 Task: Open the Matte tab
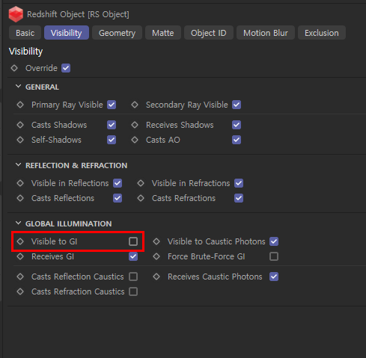163,33
